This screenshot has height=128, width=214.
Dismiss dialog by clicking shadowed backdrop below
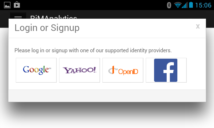point(107,116)
